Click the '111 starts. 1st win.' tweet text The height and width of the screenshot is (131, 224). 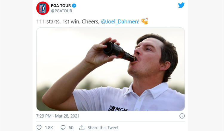58,22
